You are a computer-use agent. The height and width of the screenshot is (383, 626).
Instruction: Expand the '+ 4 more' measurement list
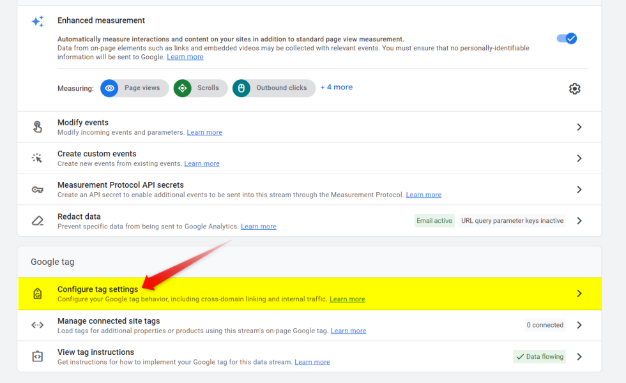pos(336,87)
